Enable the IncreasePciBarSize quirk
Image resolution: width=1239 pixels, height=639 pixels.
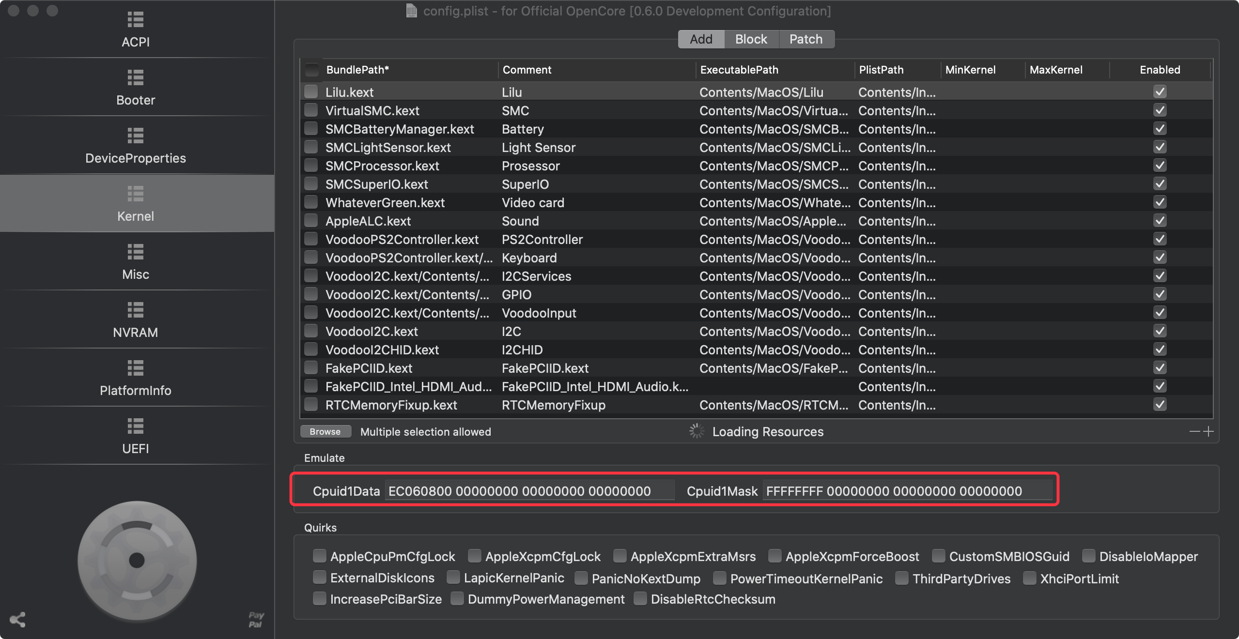pos(319,599)
